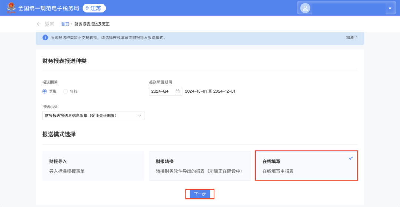Screen dimensions: 400x207
Task: Click the tax bureau emblem logo
Action: [11, 8]
